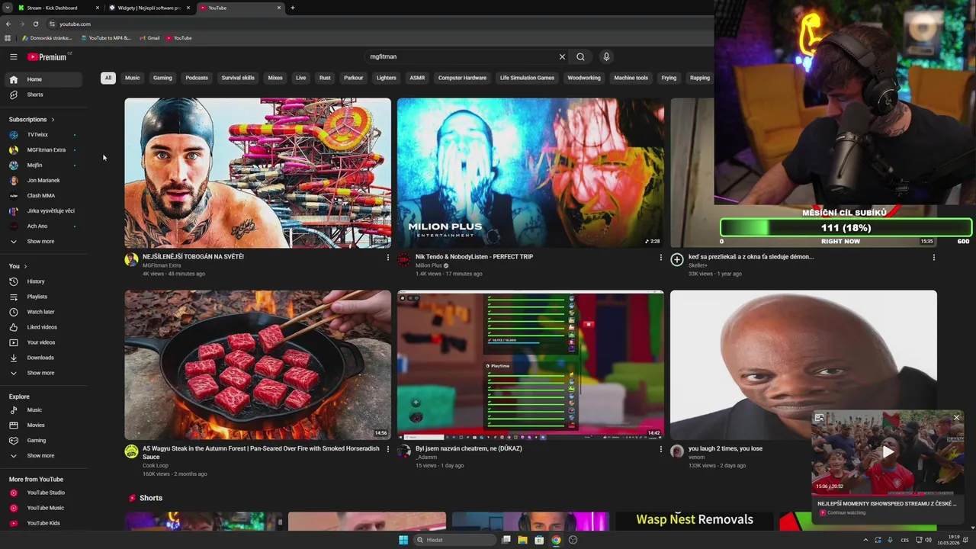Open the Wagyu steak video thumbnail
The width and height of the screenshot is (976, 549).
258,364
